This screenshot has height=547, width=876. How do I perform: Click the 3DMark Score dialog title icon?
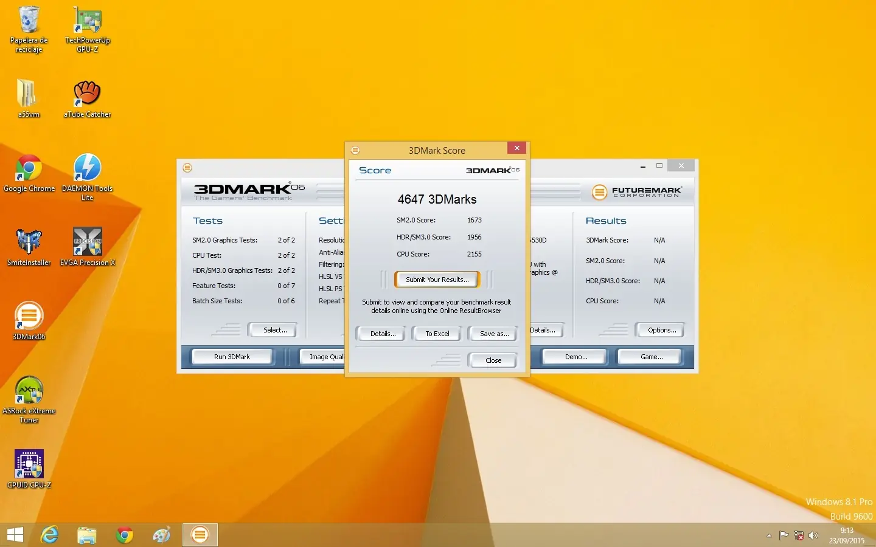click(x=355, y=150)
